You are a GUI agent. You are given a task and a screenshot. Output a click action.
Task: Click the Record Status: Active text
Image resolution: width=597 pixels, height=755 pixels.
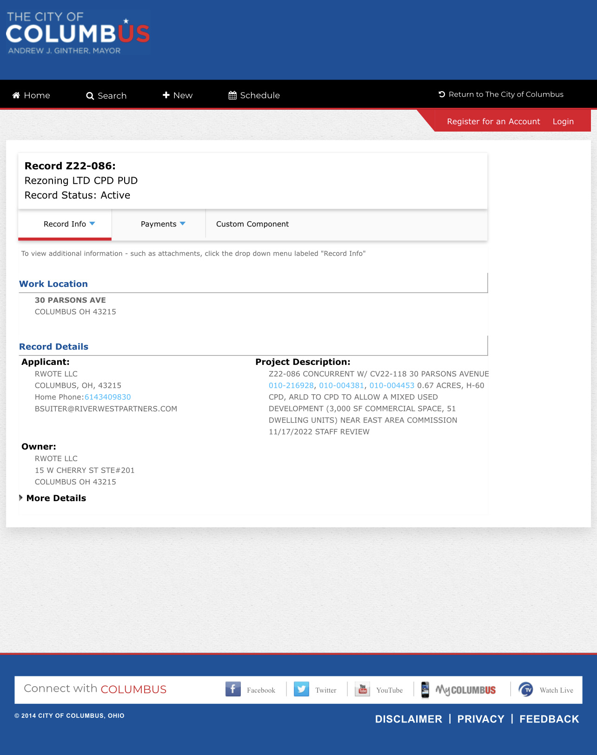77,195
